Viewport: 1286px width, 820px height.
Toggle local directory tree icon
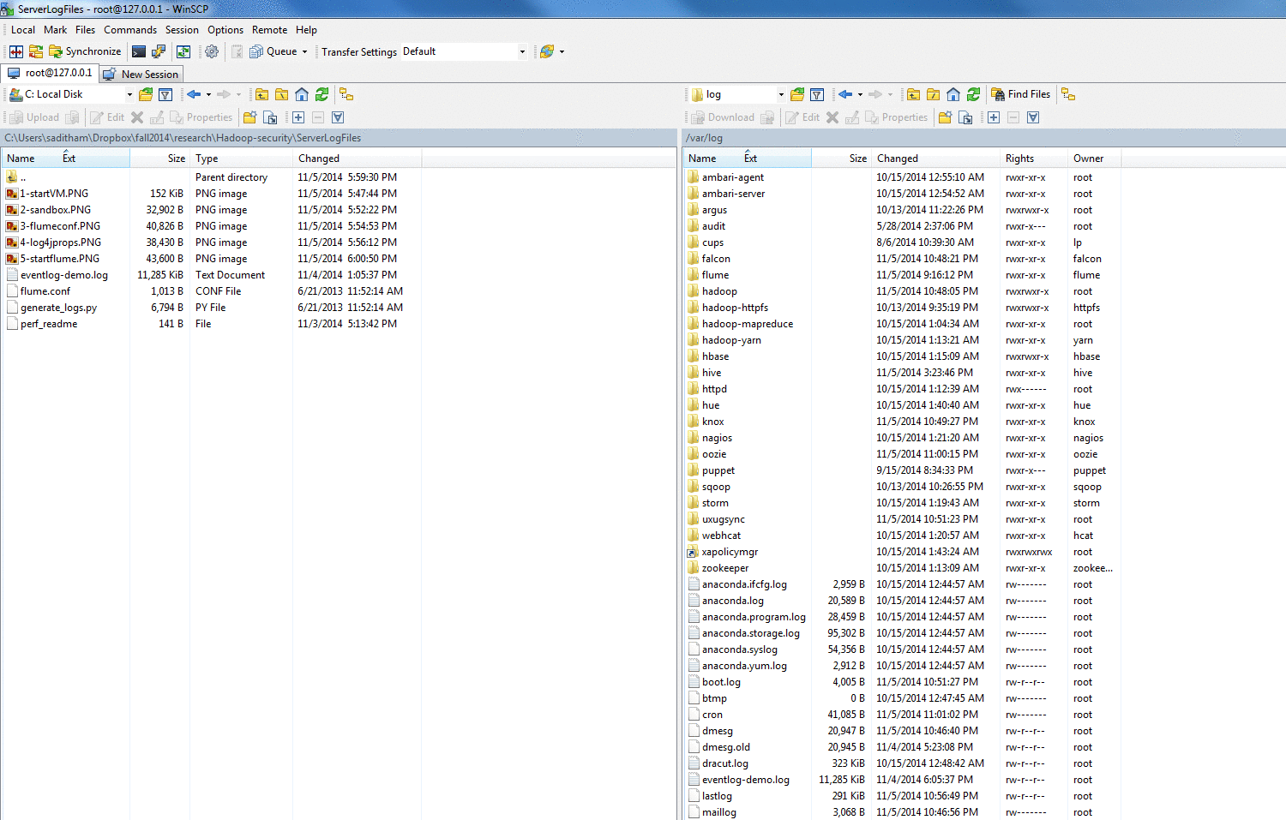(x=346, y=94)
